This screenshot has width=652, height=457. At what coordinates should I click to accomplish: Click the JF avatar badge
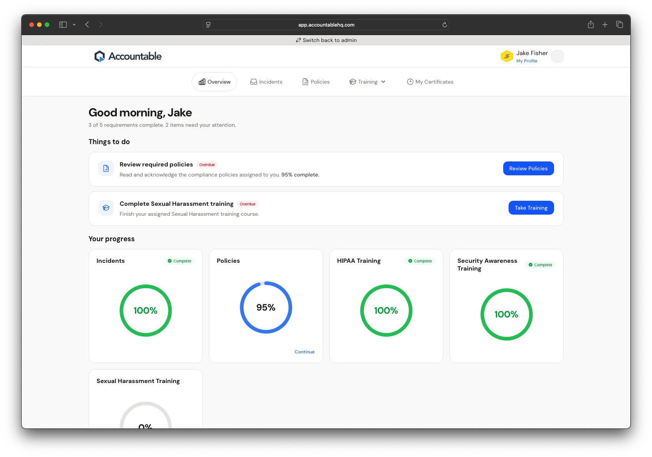tap(507, 56)
